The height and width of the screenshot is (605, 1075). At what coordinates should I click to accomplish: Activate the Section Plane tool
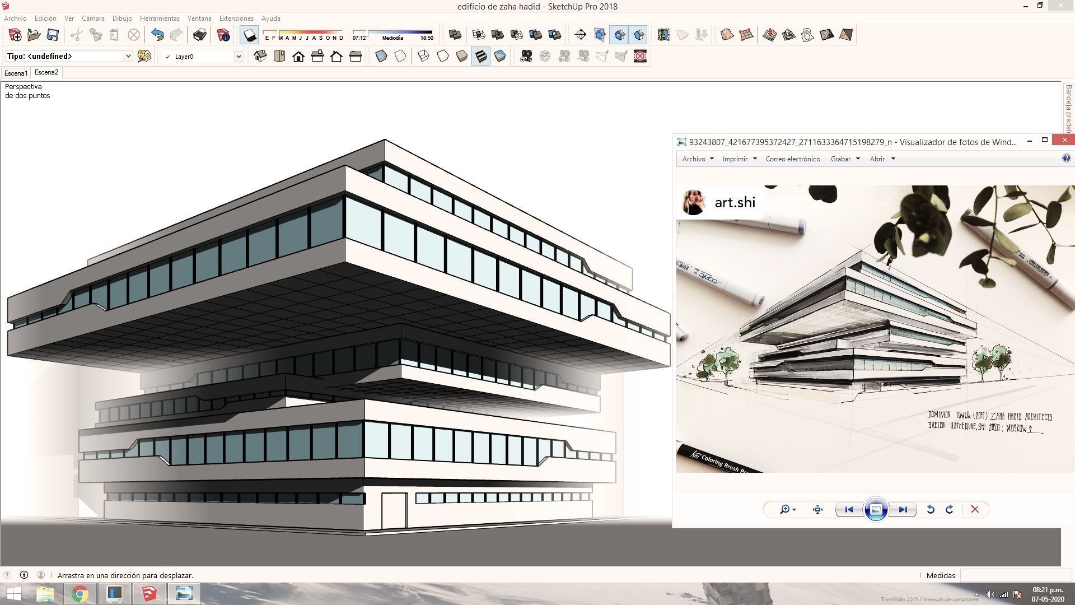pos(581,35)
